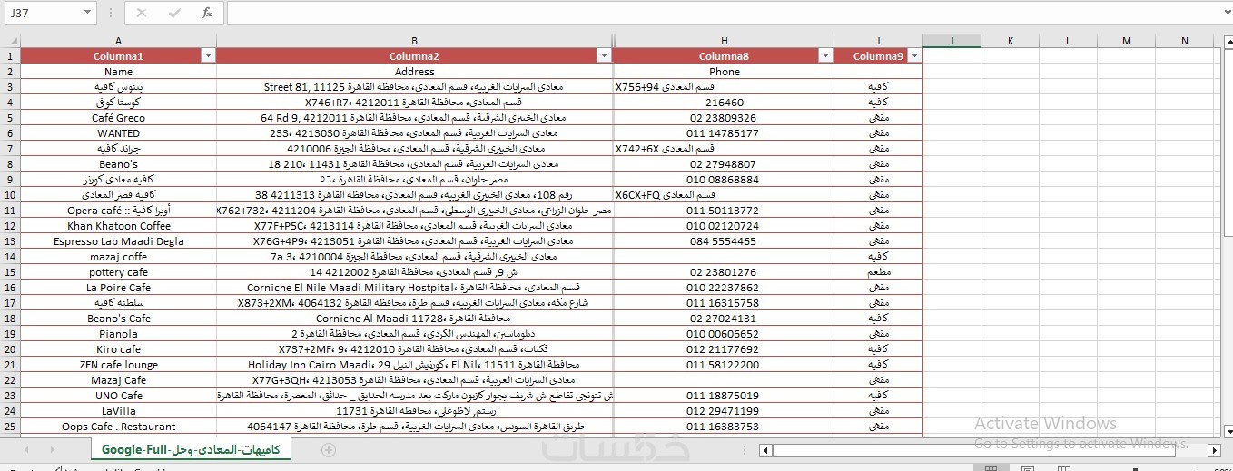Image resolution: width=1233 pixels, height=471 pixels.
Task: Switch to the Google-Full sheet tab
Action: click(192, 449)
